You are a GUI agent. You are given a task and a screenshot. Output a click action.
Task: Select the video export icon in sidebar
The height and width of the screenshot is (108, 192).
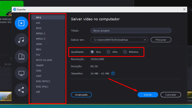[x=21, y=23]
